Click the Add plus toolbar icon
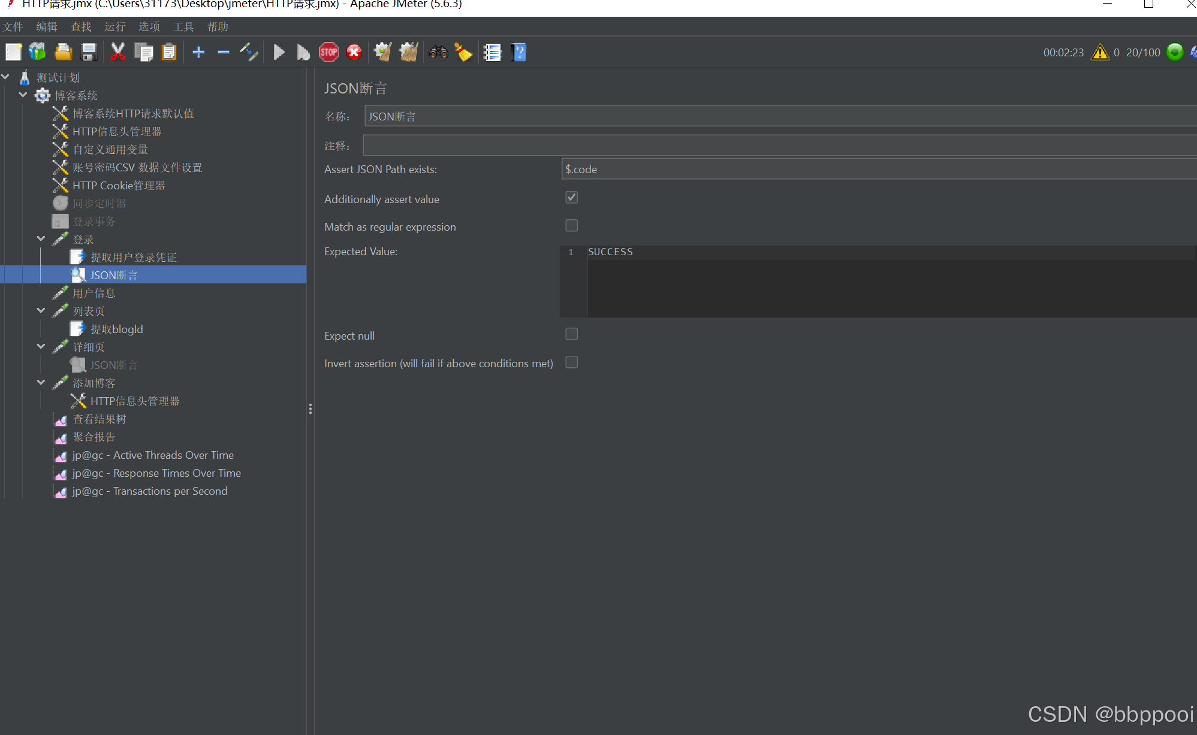 tap(198, 53)
